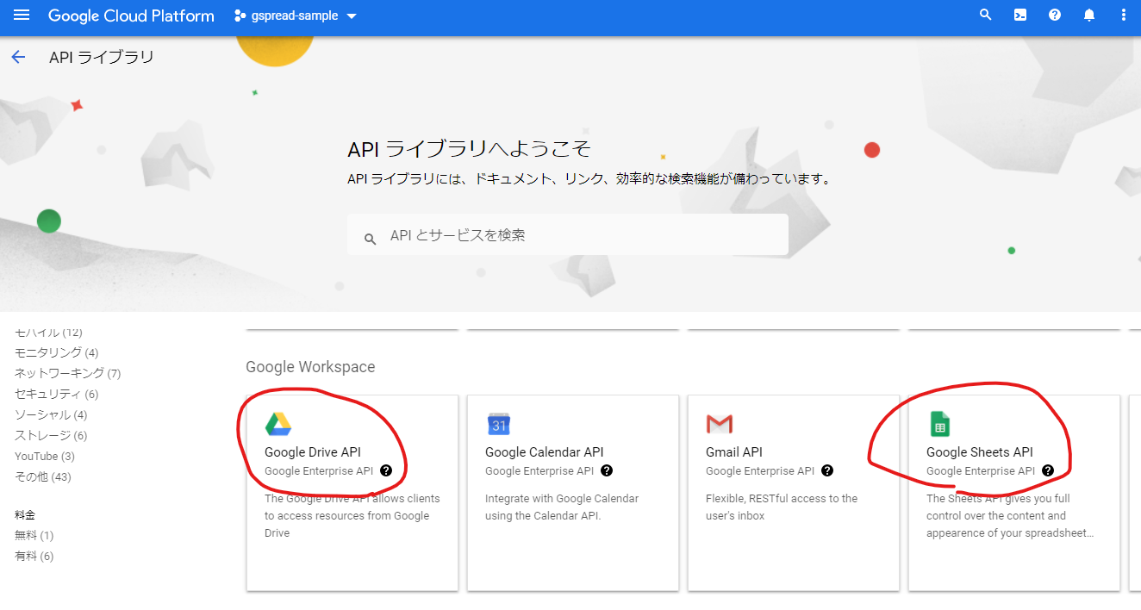Go back using the left arrow
This screenshot has width=1141, height=610.
tap(18, 58)
